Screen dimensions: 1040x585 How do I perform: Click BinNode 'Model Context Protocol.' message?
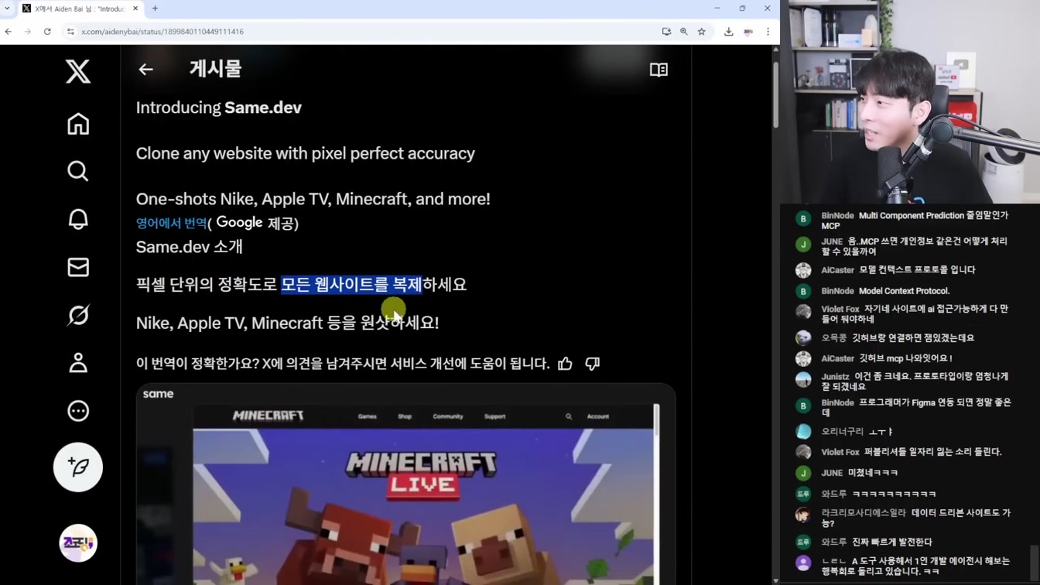904,291
